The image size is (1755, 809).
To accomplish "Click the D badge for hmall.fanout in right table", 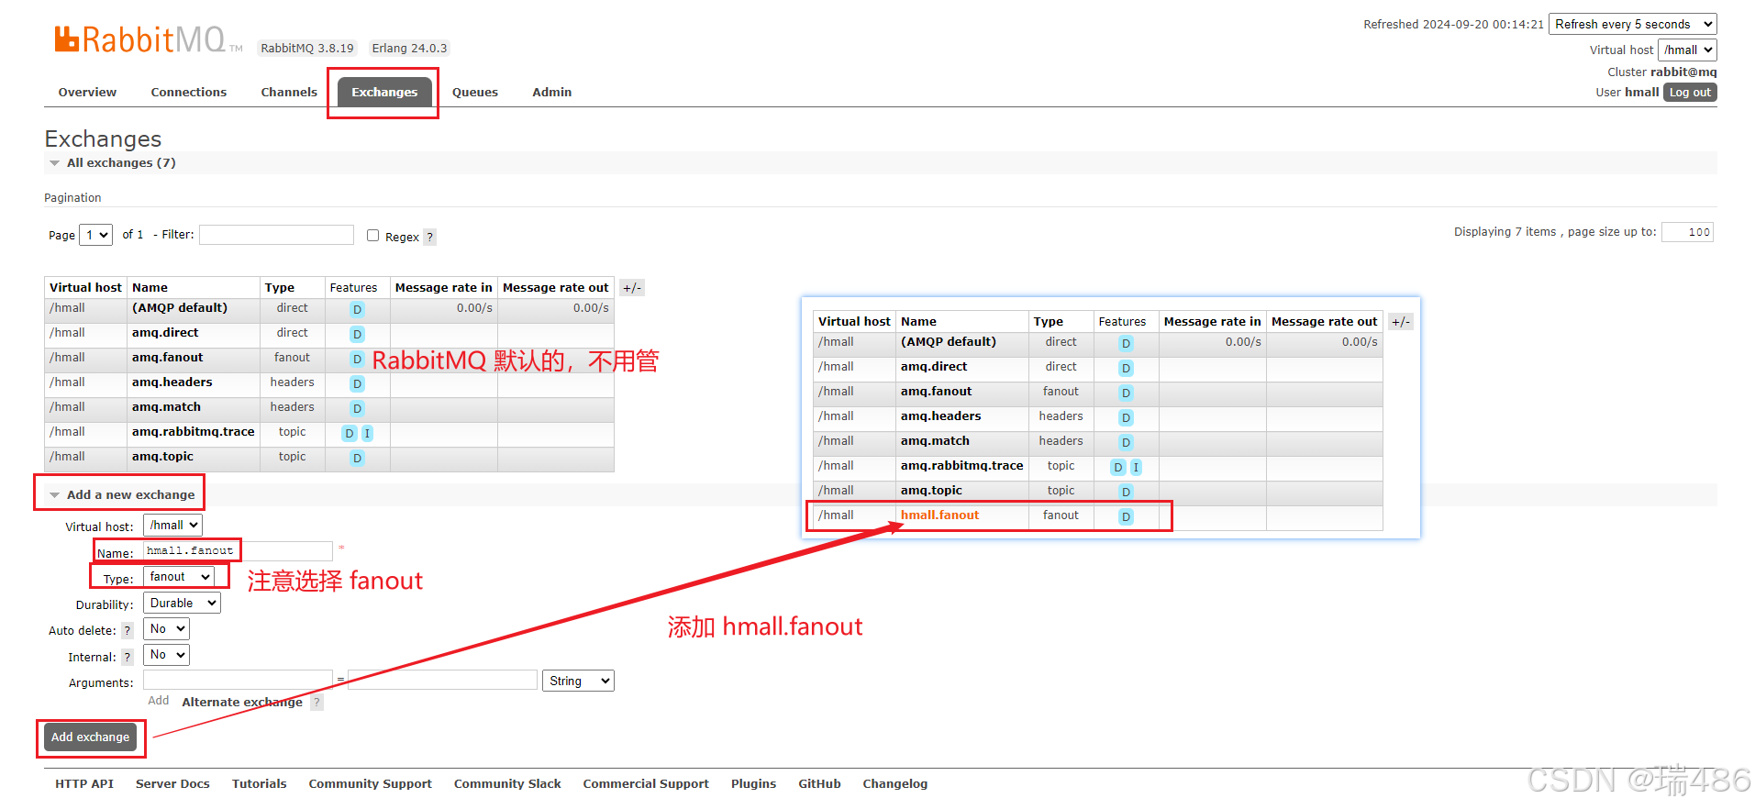I will pyautogui.click(x=1126, y=516).
